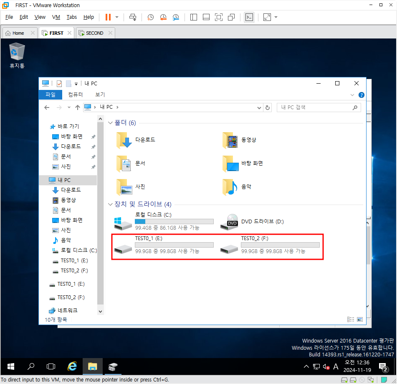This screenshot has height=384, width=397.
Task: Select the 동영상 folder in main pane
Action: pyautogui.click(x=240, y=140)
